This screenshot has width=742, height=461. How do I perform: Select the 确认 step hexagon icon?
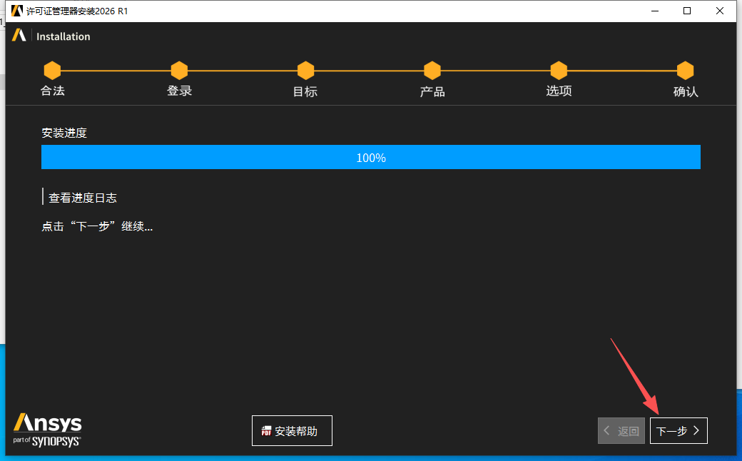click(x=686, y=71)
